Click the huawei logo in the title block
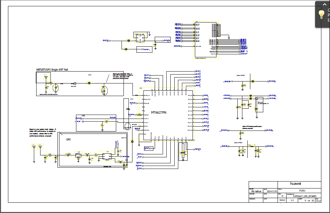 pos(296,184)
